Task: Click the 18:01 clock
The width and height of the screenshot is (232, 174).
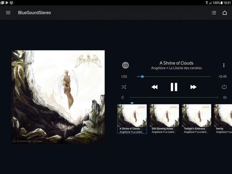Action: coord(227,3)
